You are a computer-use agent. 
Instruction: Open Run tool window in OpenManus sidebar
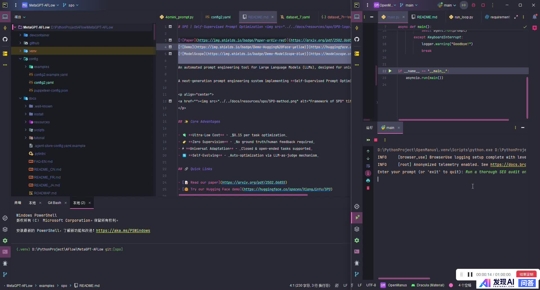[x=357, y=217]
